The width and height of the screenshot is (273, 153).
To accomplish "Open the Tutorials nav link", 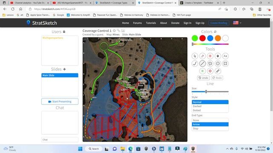I will click(151, 23).
